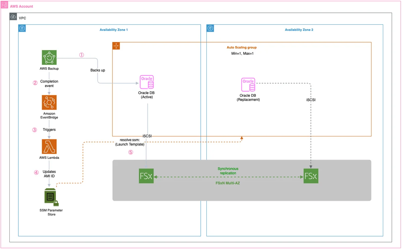
Task: Click the 'Availability Zone 1' heading
Action: [x=114, y=30]
